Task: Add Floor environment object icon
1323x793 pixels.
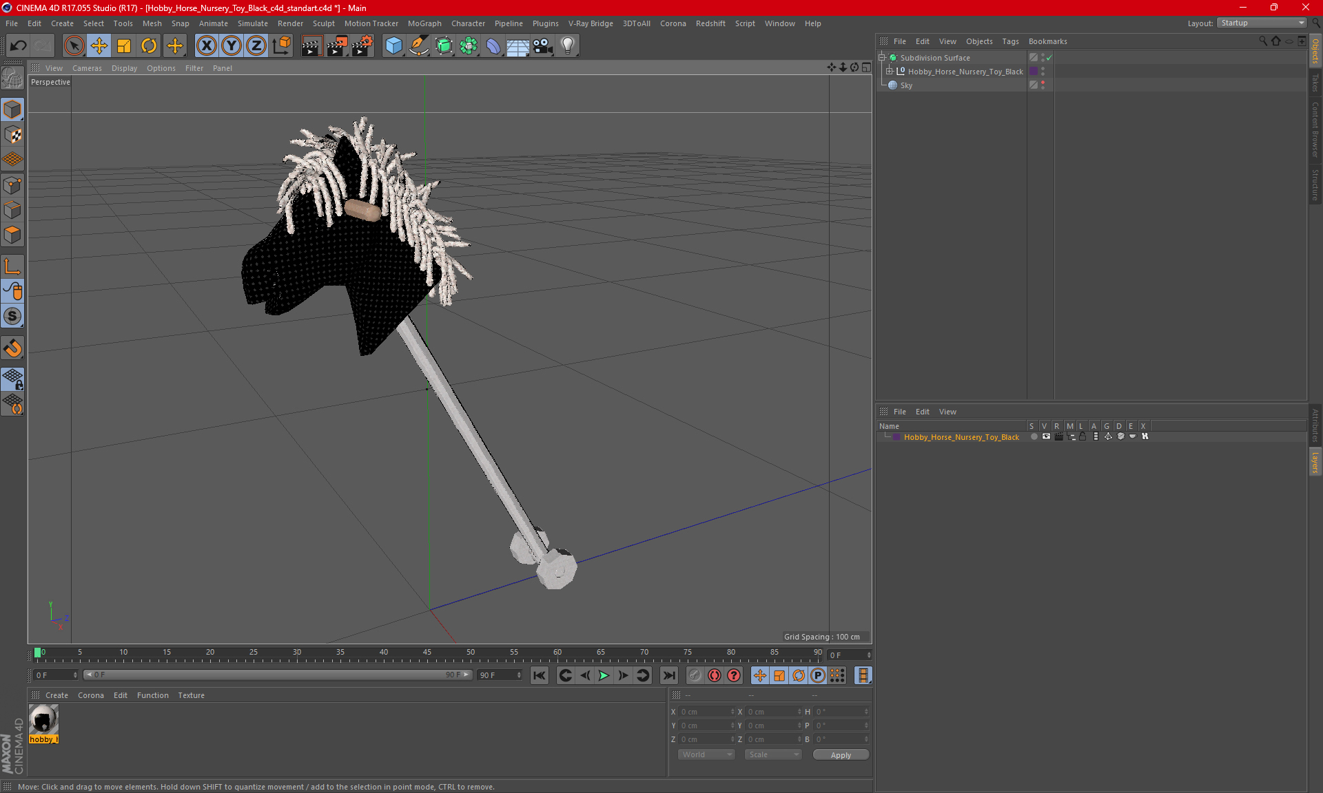Action: point(518,45)
